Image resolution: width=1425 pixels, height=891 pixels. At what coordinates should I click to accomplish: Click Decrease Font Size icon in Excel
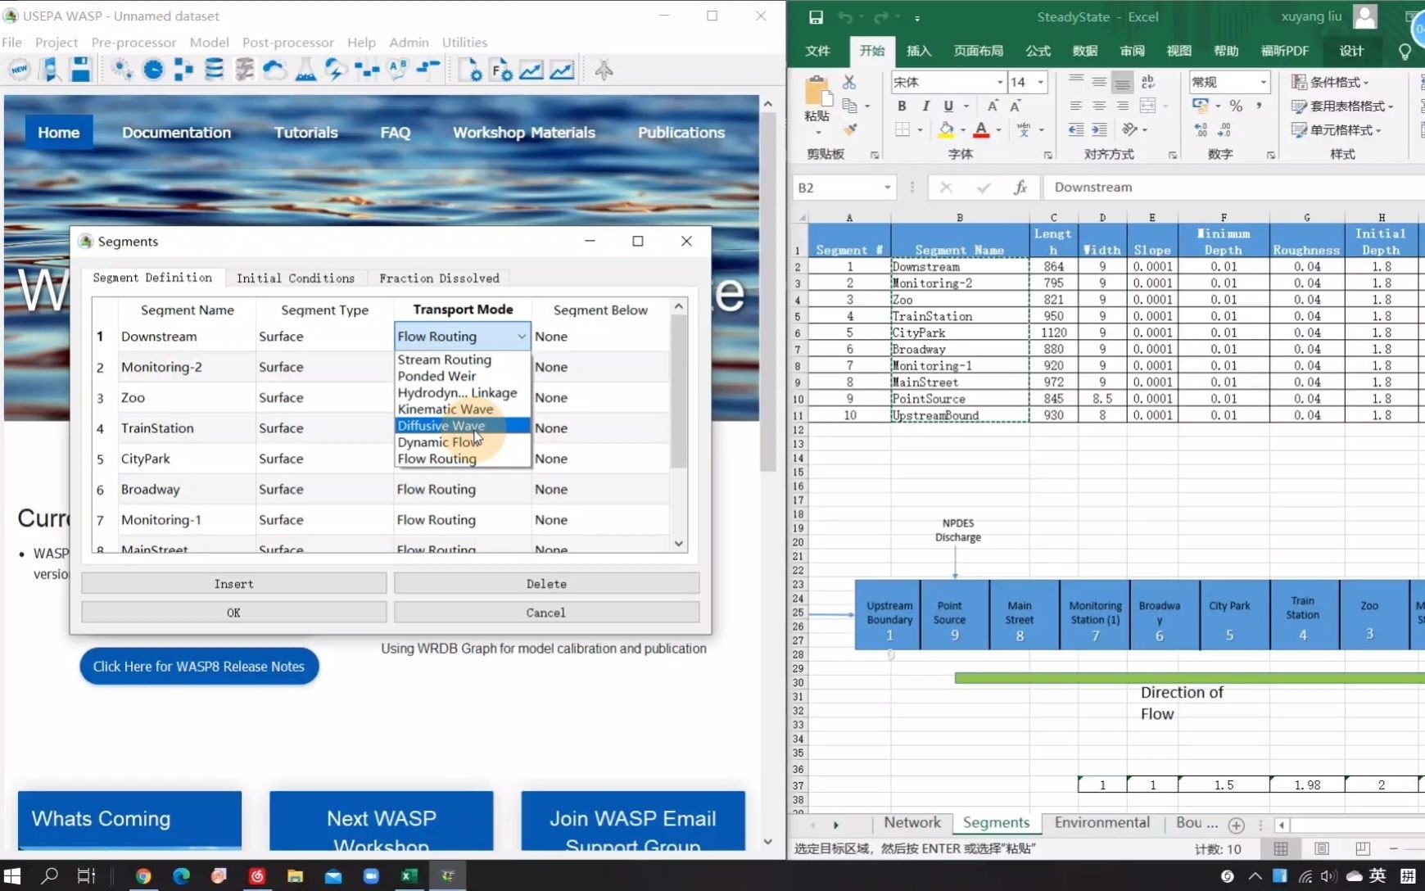coord(1016,106)
